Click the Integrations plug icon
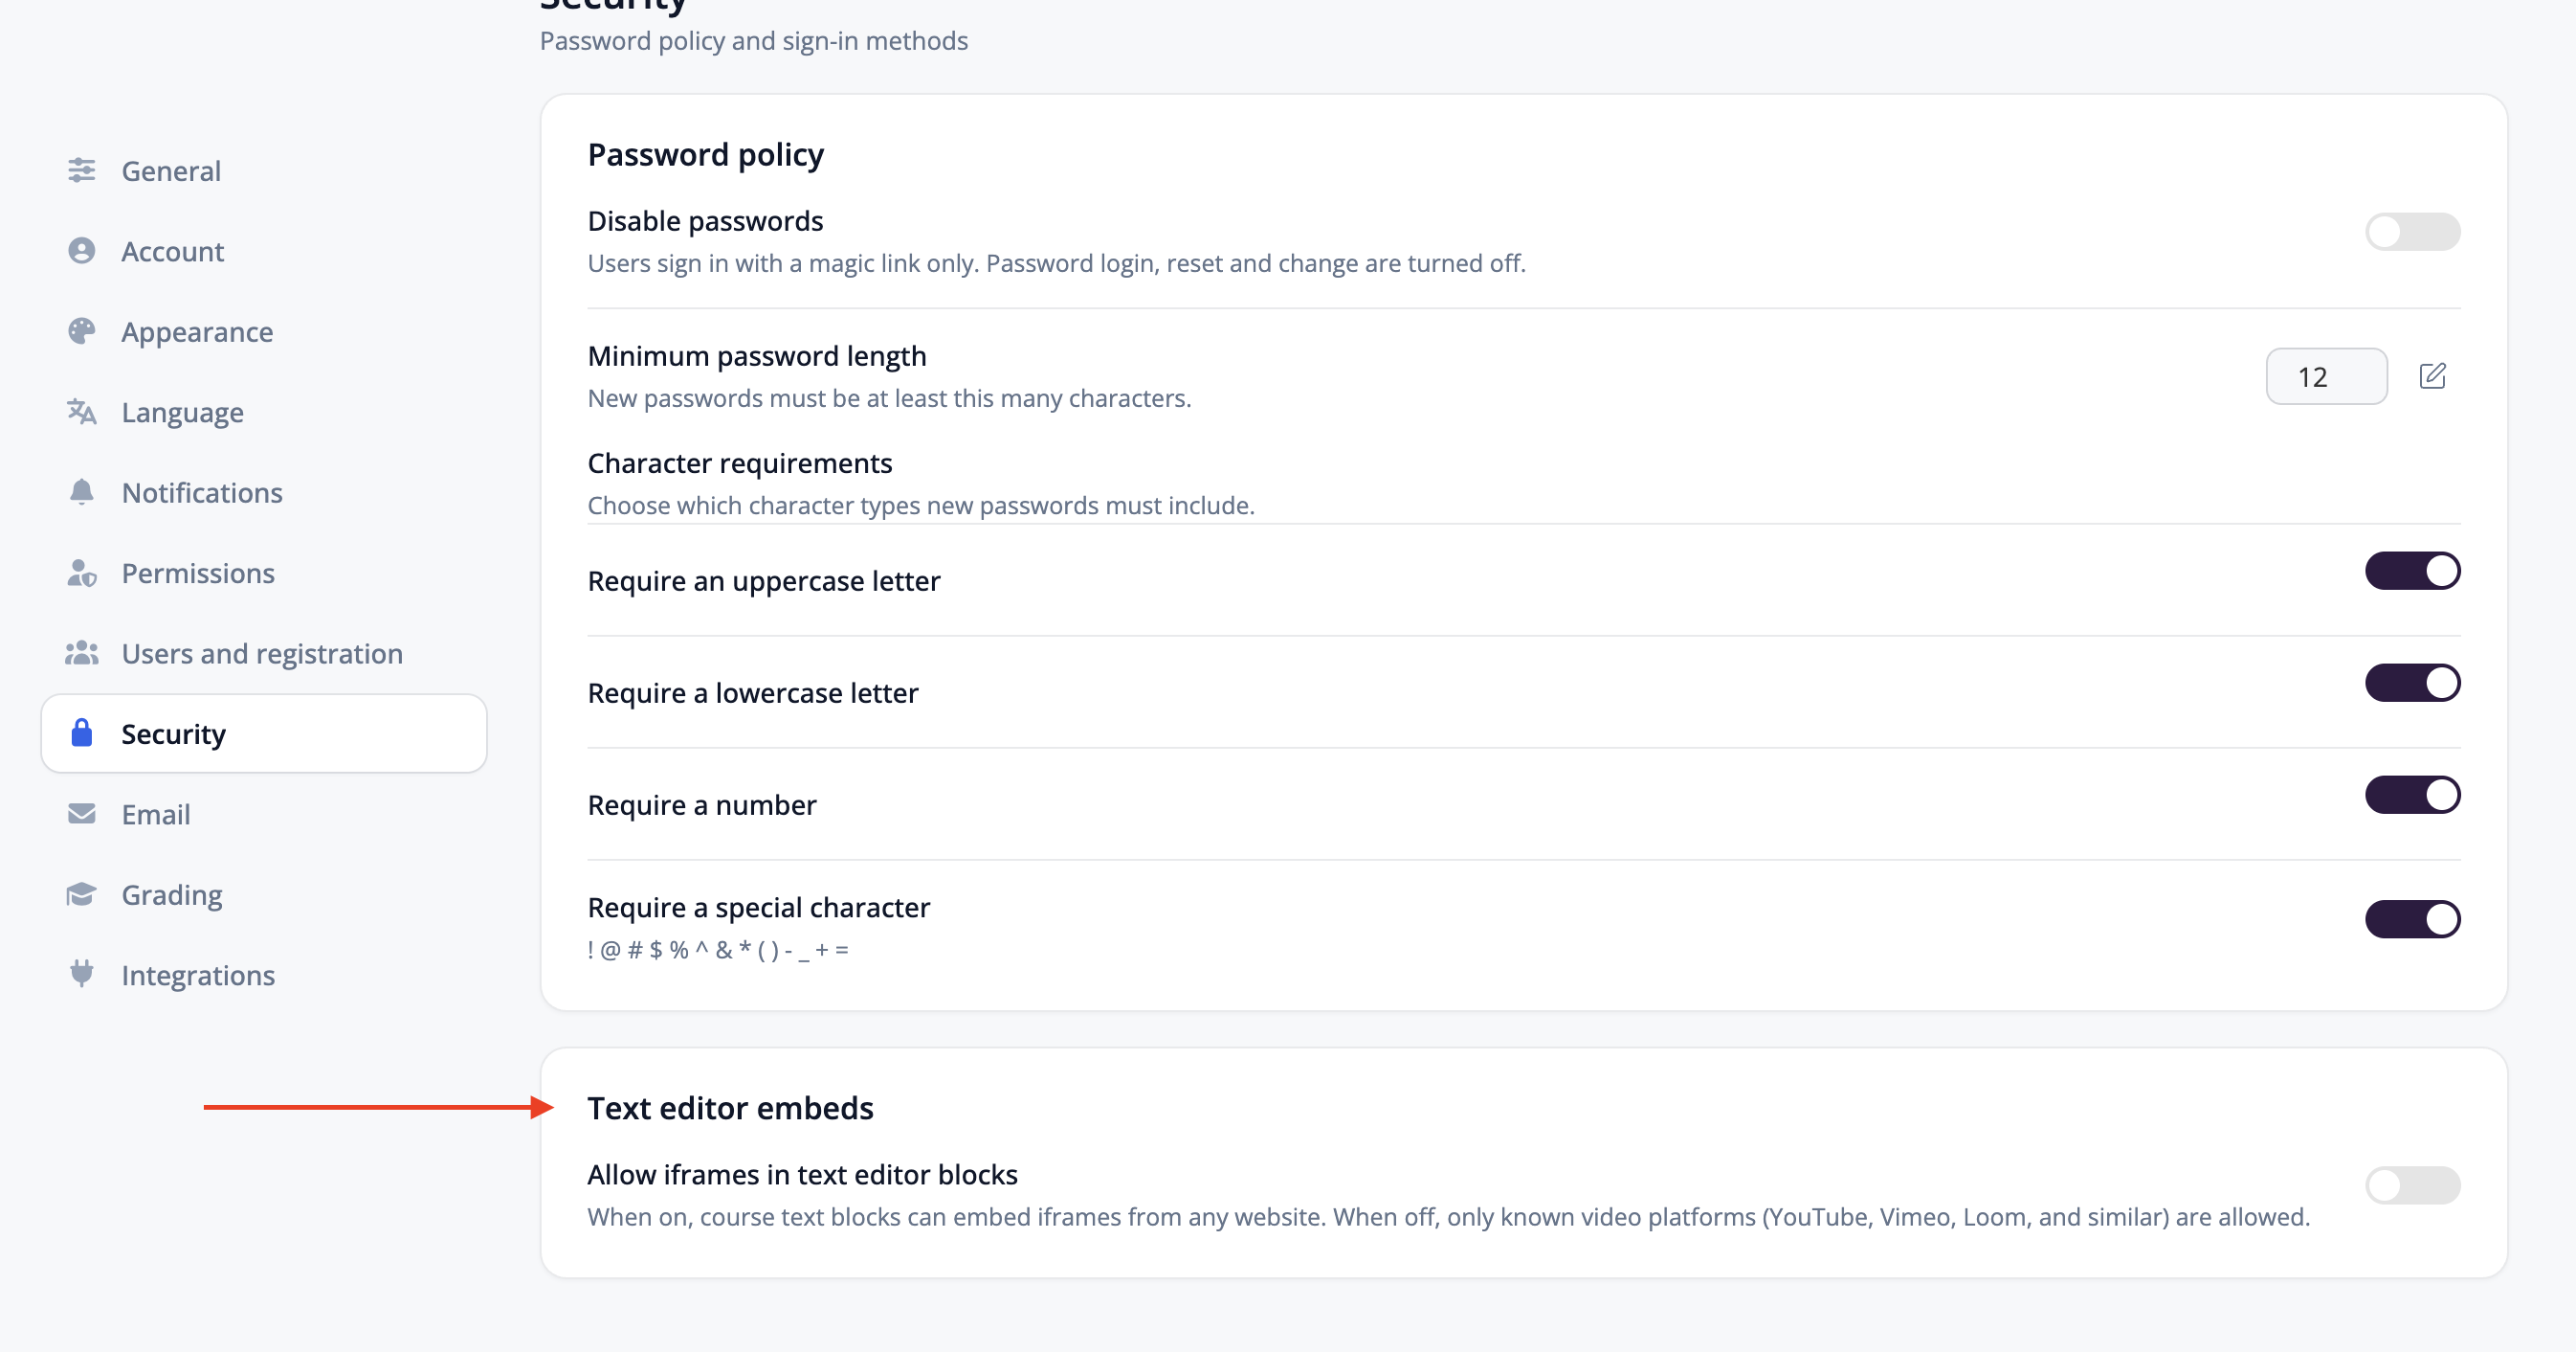 click(81, 974)
